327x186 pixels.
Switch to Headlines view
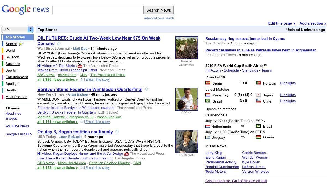13,113
